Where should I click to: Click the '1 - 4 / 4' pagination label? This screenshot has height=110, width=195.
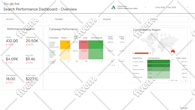[112, 65]
